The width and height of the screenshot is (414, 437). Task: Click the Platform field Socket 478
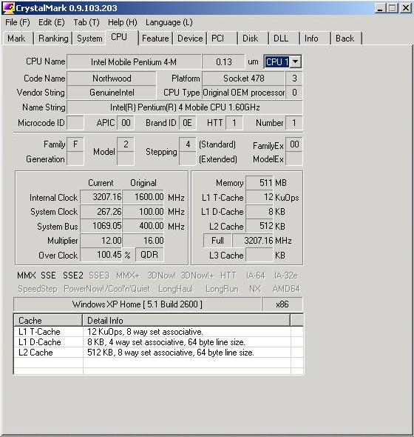[x=244, y=79]
